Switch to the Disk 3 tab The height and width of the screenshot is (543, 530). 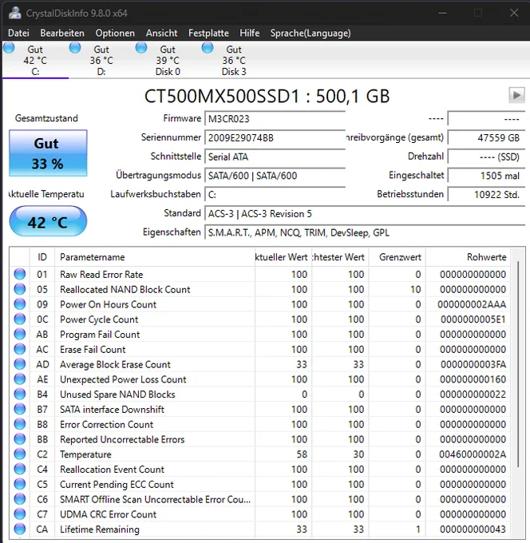click(234, 60)
